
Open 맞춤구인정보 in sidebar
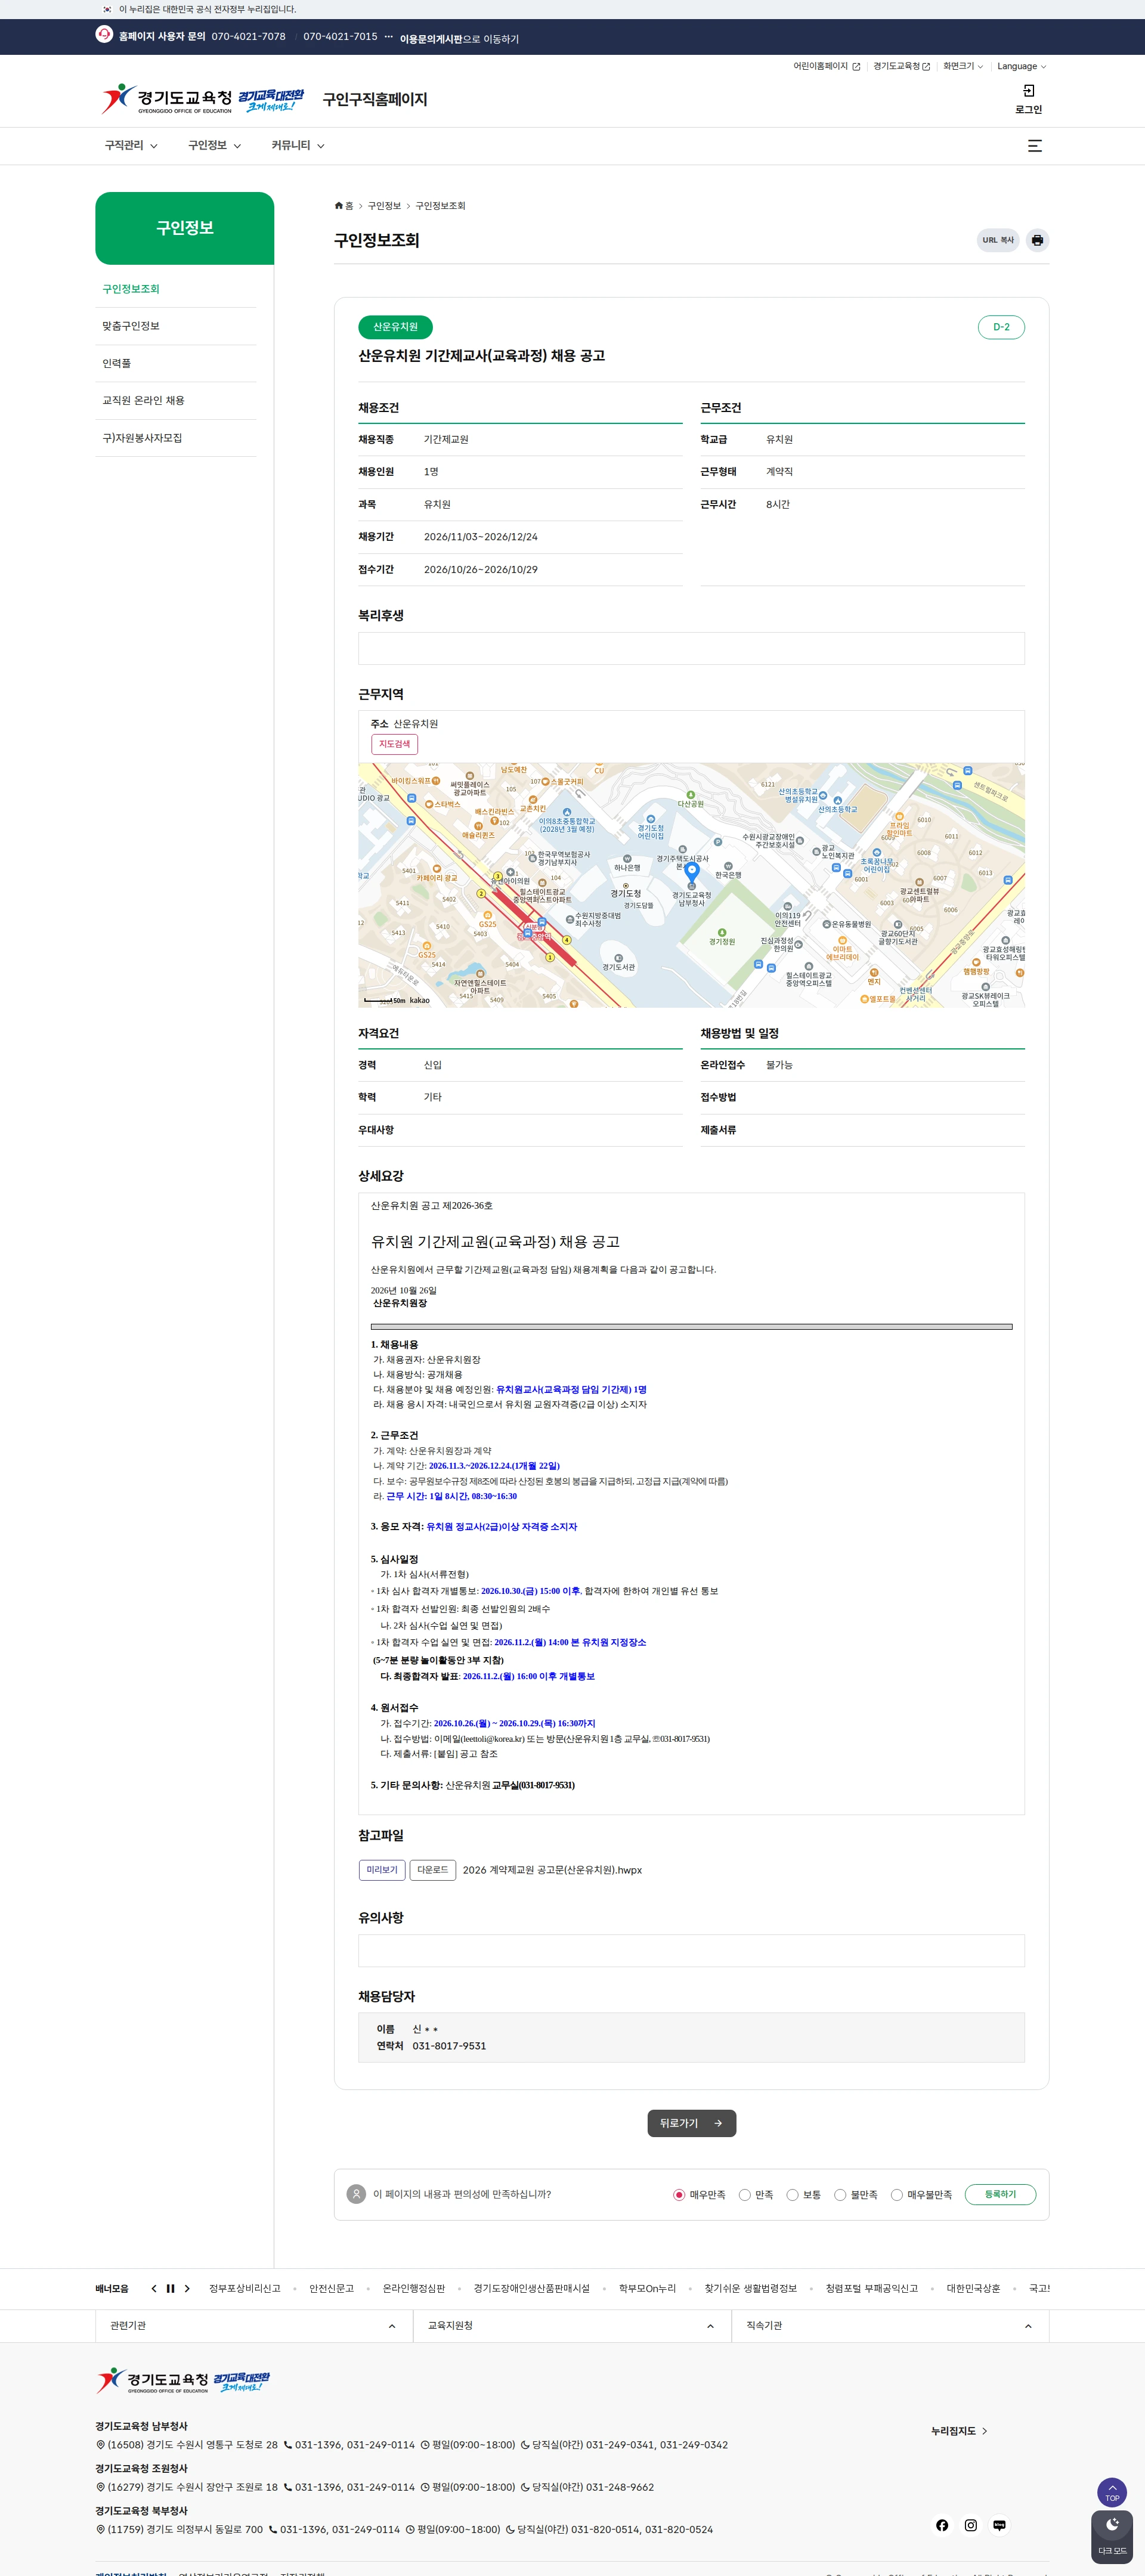176,326
